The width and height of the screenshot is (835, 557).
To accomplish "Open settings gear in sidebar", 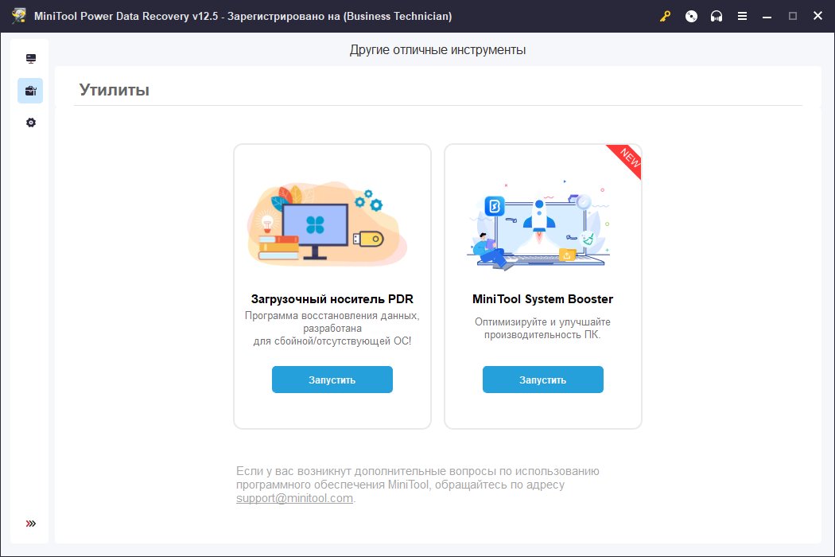I will click(x=31, y=123).
